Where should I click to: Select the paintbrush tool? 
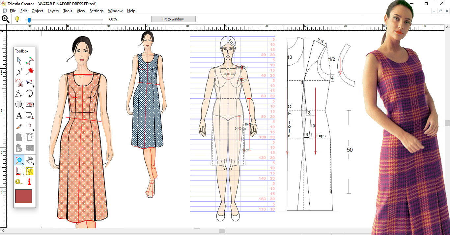pos(19,126)
